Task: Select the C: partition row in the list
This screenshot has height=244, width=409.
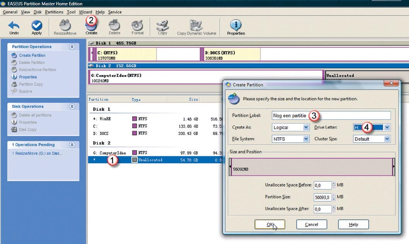Action: (155, 126)
